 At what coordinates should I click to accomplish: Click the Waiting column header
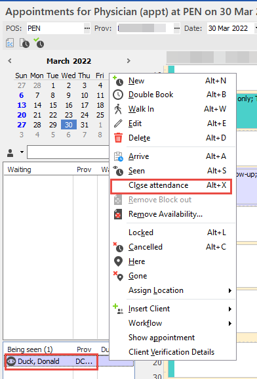coord(39,169)
